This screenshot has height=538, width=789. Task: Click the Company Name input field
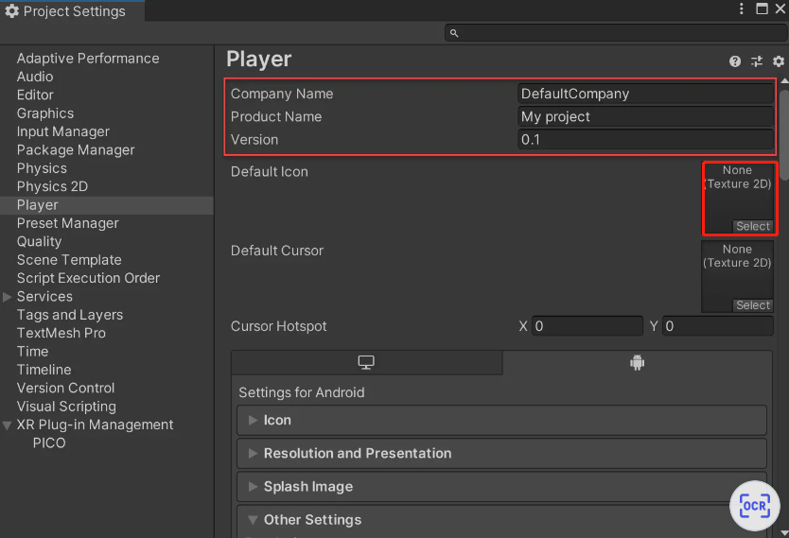point(646,94)
